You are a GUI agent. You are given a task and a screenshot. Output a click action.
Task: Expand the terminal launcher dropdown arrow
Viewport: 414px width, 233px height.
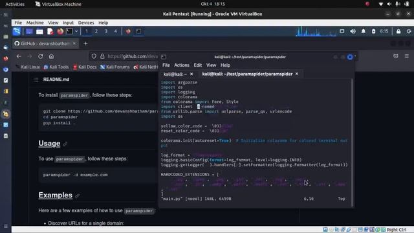point(76,32)
